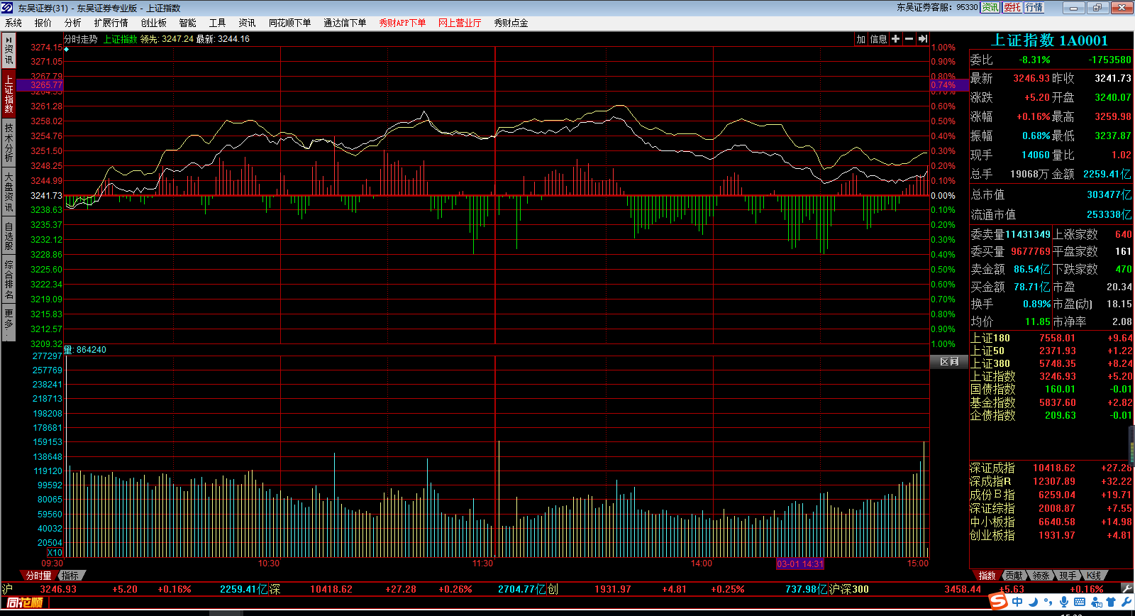Click the 03-01 14:31 time axis marker
This screenshot has width=1135, height=616.
799,564
